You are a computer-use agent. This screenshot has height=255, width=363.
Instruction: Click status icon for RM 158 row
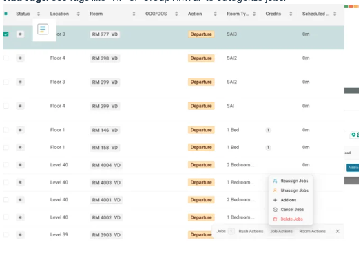coord(20,147)
